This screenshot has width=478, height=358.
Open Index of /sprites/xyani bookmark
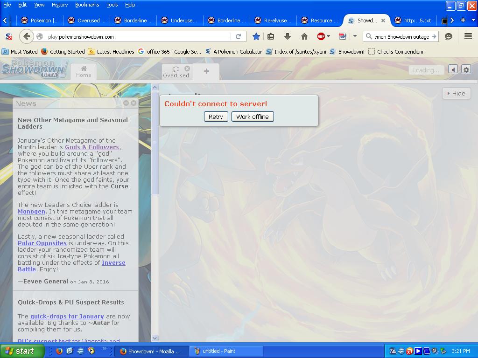click(296, 51)
